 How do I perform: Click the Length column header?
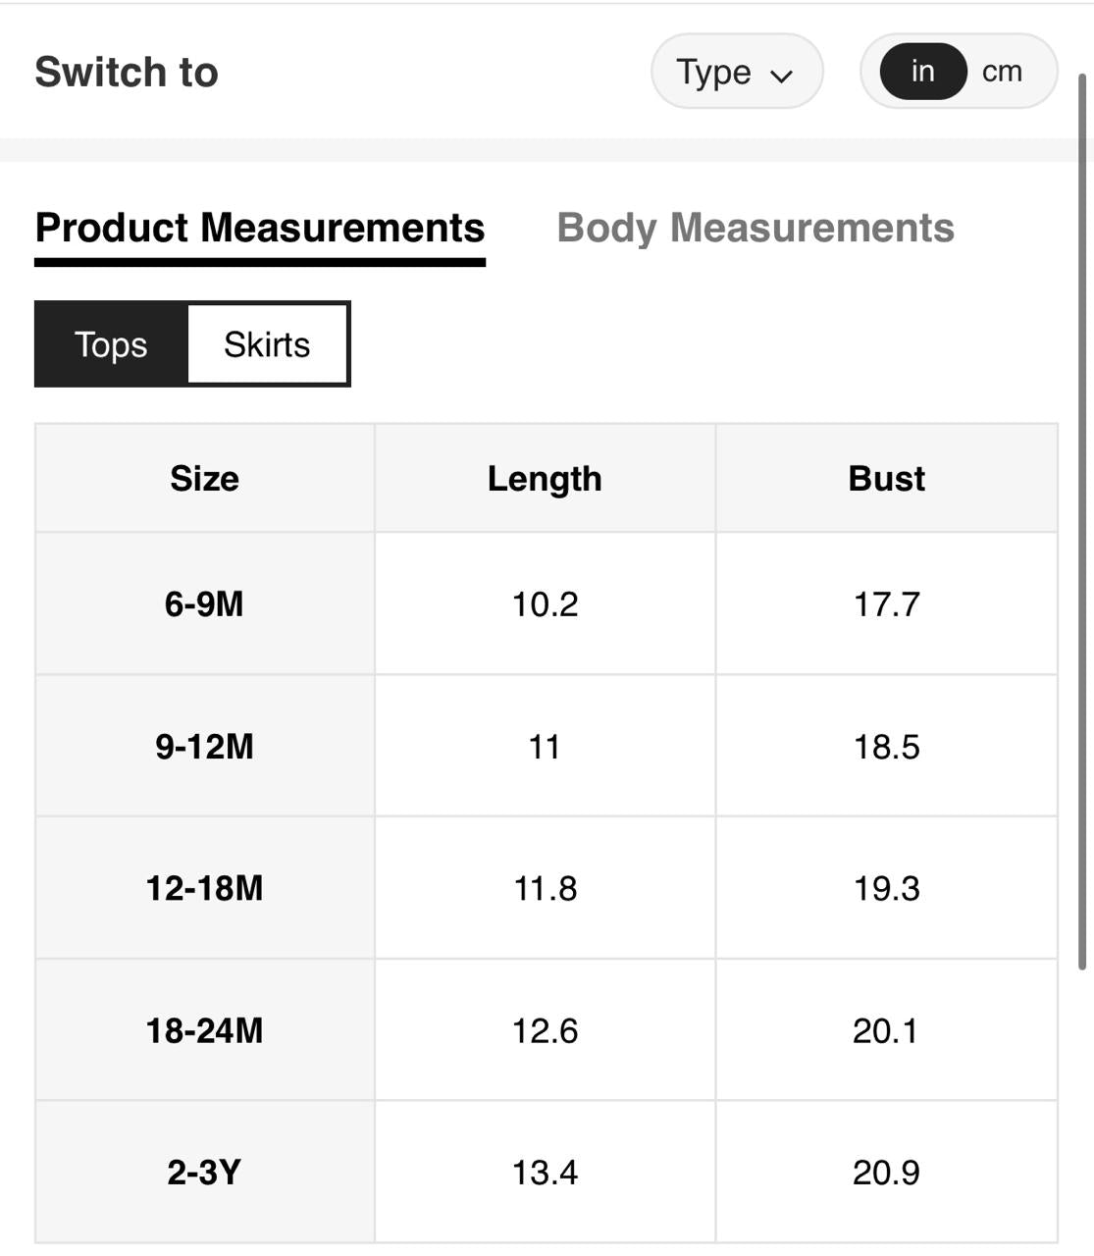545,479
